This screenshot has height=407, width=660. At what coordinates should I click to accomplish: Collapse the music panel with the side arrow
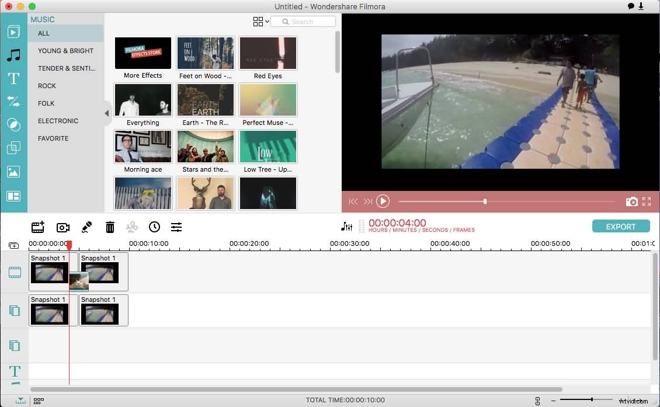(x=107, y=113)
